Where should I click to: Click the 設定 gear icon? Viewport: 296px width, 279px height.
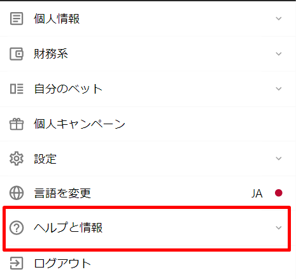tap(17, 159)
